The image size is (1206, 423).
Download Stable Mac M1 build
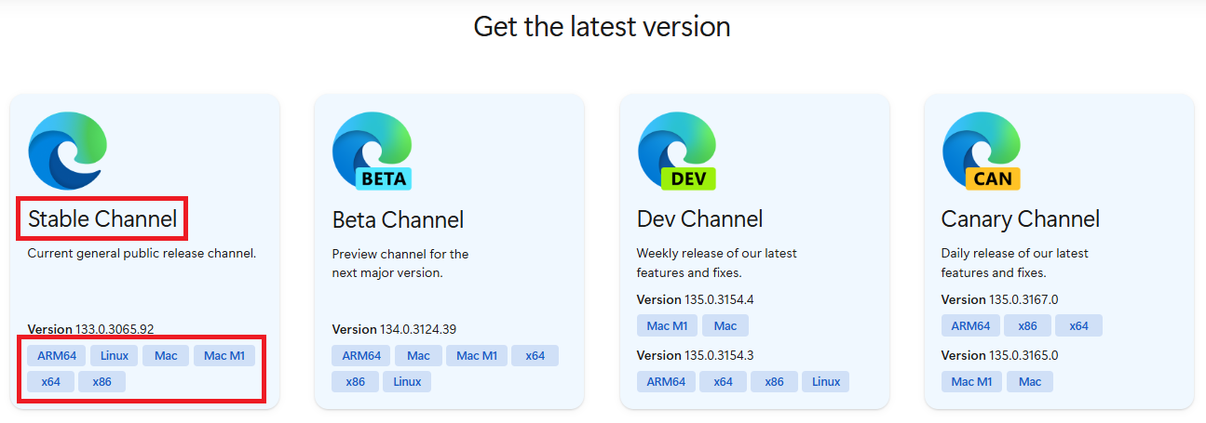coord(224,355)
